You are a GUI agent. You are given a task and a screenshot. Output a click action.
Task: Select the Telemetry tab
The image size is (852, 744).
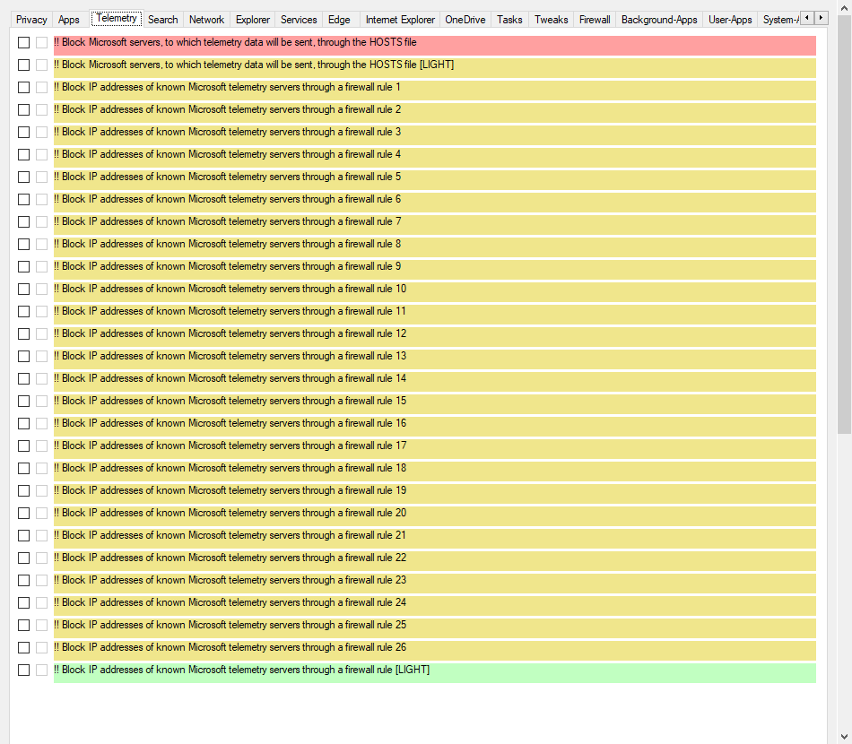pyautogui.click(x=117, y=19)
